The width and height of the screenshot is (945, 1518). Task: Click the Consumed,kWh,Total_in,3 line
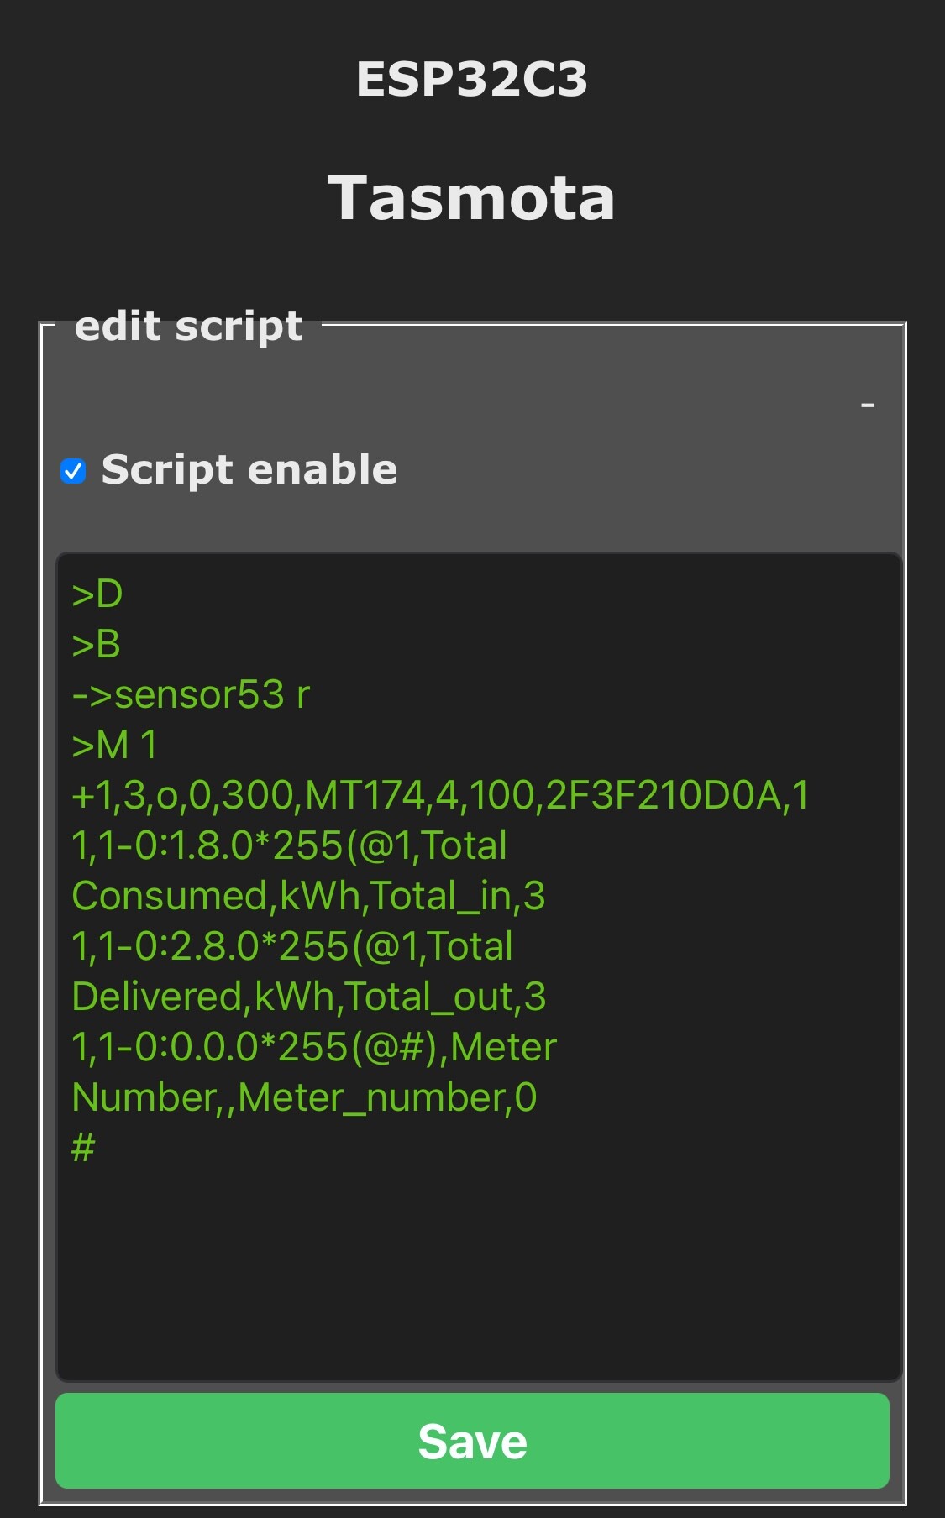[x=308, y=896]
